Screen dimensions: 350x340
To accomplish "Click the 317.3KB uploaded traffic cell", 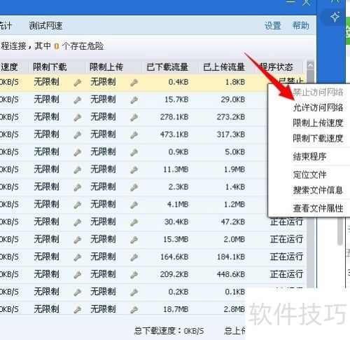I will 230,135.
